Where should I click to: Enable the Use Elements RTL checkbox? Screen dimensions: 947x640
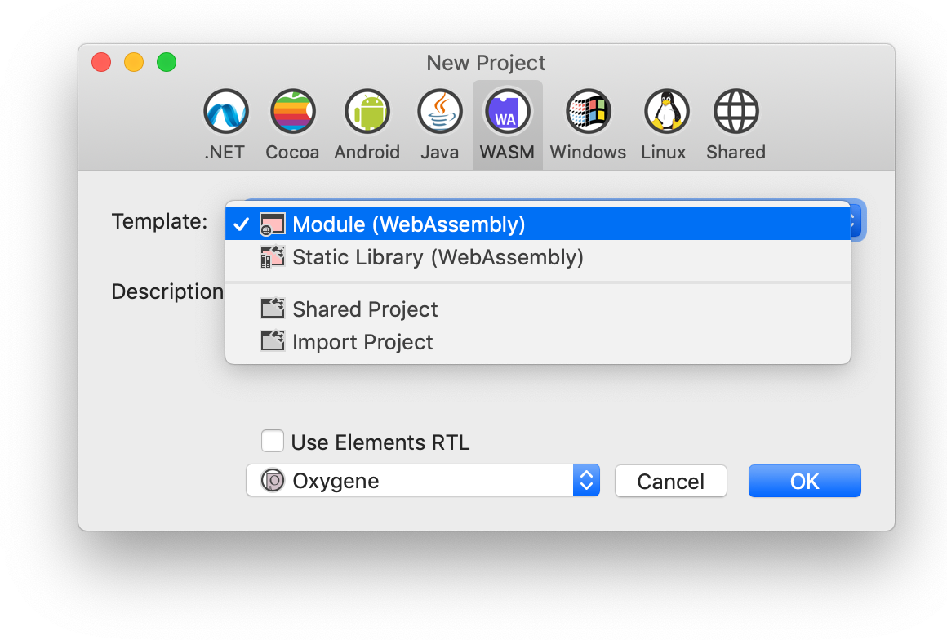click(x=273, y=442)
